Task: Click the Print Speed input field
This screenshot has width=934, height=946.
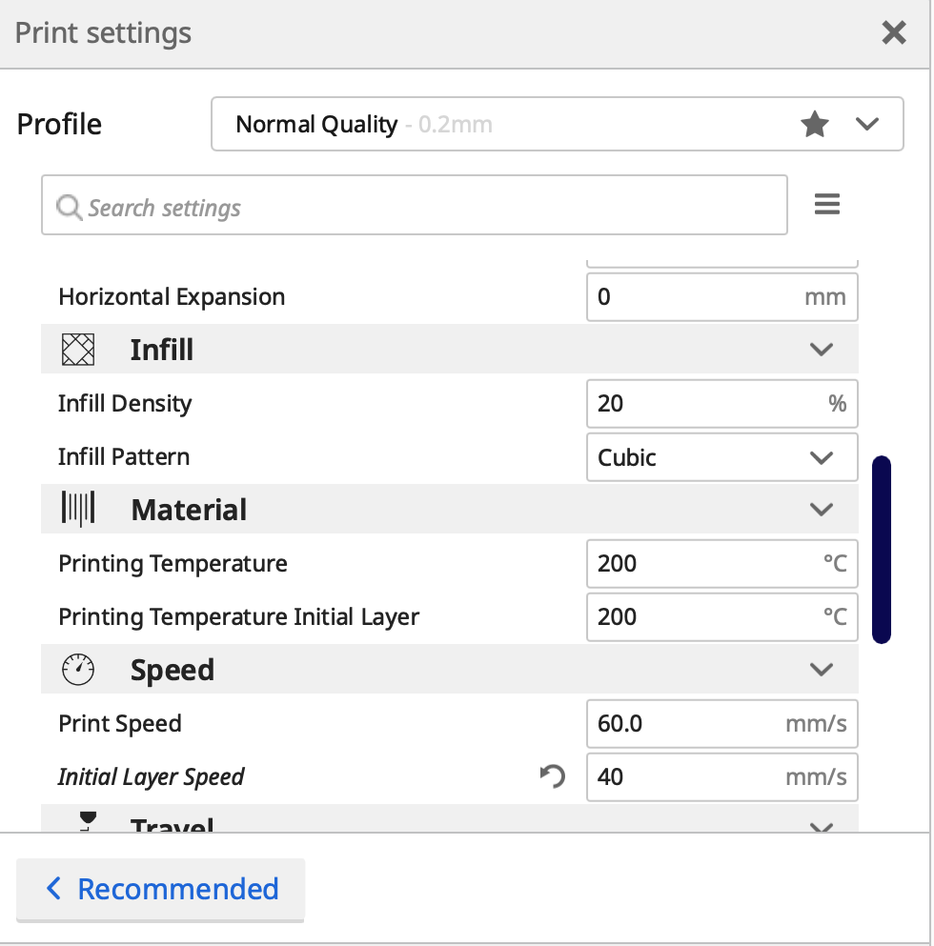Action: 721,723
